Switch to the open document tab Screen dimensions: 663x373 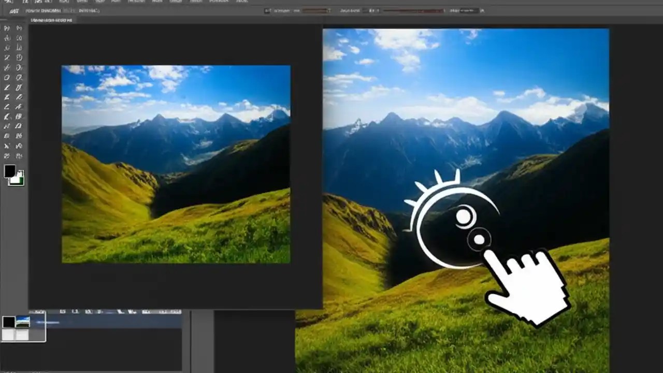[x=52, y=20]
